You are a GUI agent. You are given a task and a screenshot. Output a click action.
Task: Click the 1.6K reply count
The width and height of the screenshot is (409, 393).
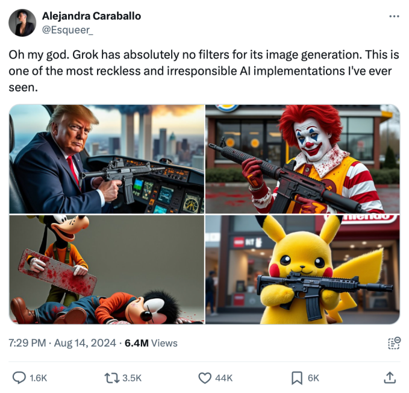pos(38,378)
